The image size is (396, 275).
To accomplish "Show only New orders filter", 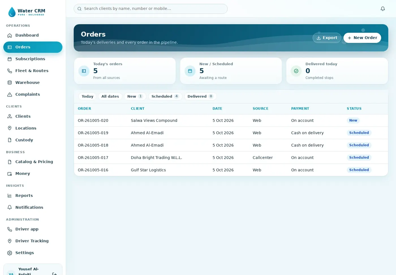I will (135, 96).
